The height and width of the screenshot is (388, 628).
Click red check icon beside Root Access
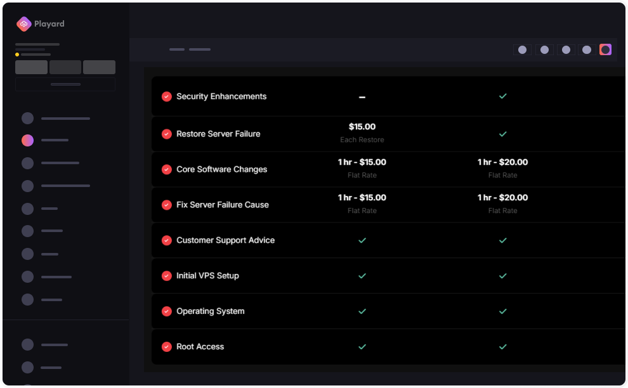[x=167, y=347]
